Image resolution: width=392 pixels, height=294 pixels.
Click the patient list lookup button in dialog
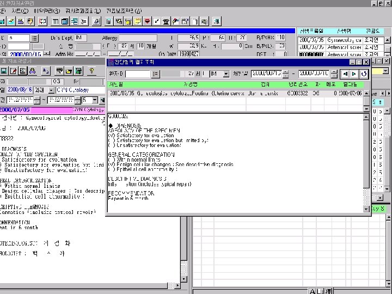(156, 73)
